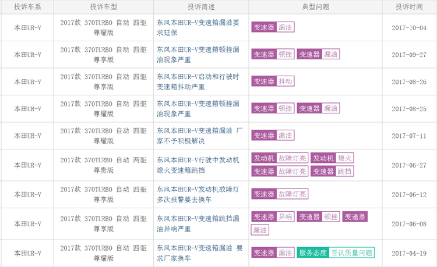This screenshot has width=437, height=267.
Task: Select the date 2017-06-08
Action: pyautogui.click(x=409, y=224)
